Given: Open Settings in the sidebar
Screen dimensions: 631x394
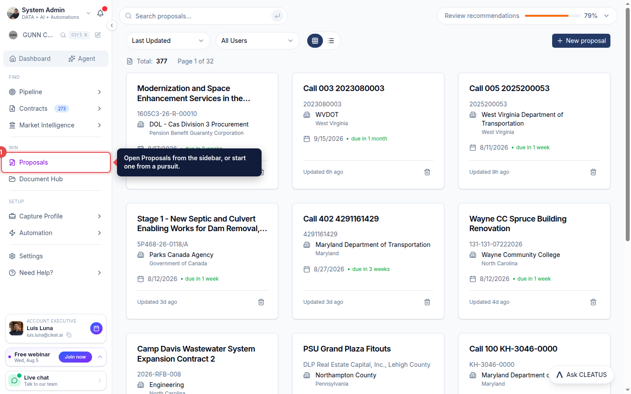Looking at the screenshot, I should 56,256.
